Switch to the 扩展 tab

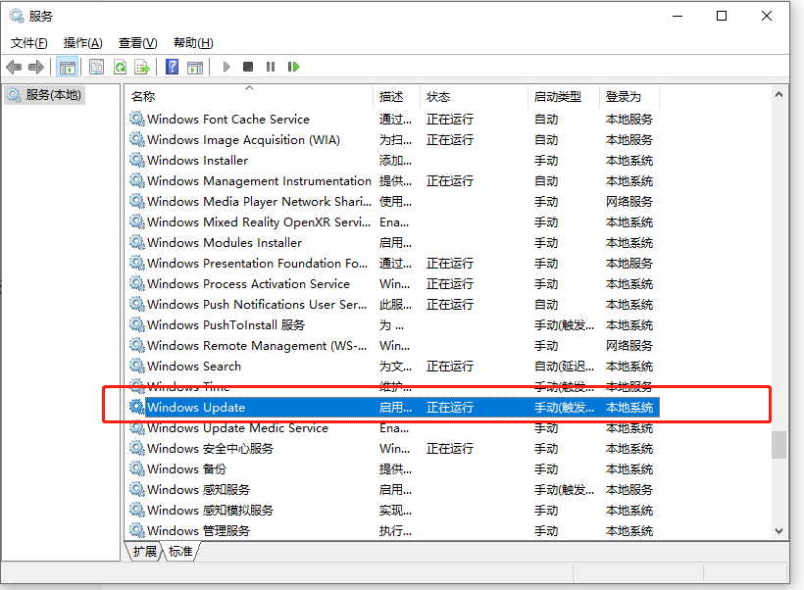(143, 551)
